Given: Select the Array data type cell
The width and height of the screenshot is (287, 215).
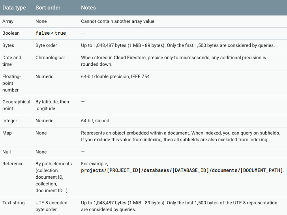Looking at the screenshot, I should tap(8, 21).
